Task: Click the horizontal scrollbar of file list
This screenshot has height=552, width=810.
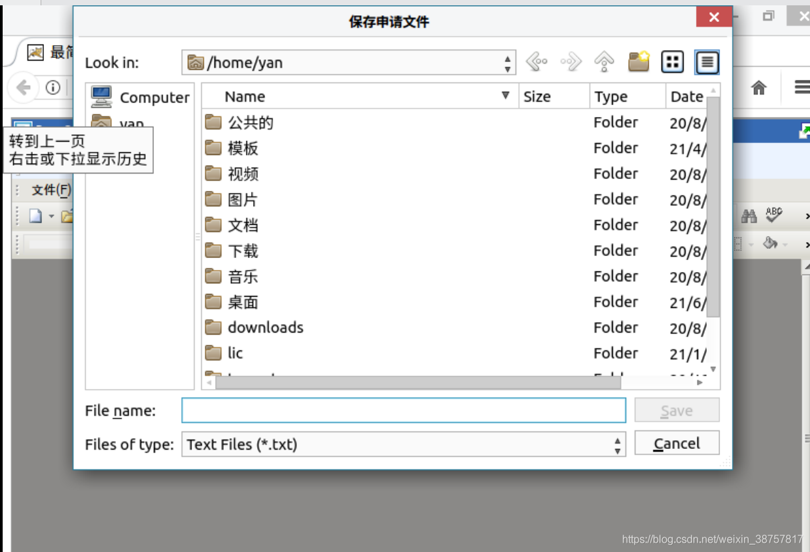Action: 418,382
